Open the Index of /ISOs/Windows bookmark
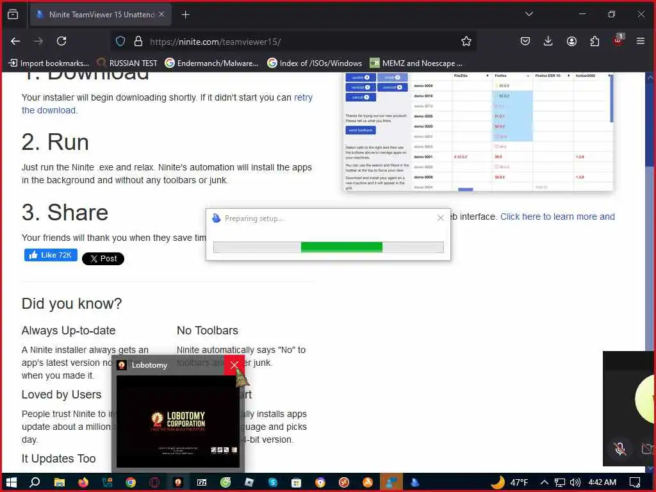The height and width of the screenshot is (492, 656). click(x=315, y=63)
